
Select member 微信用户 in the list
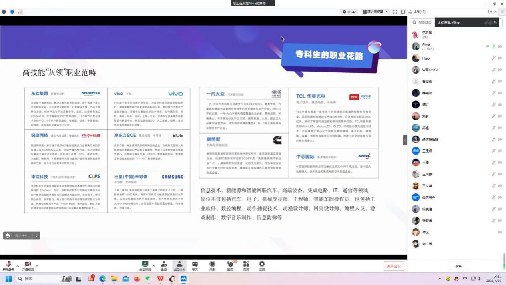(x=456, y=197)
